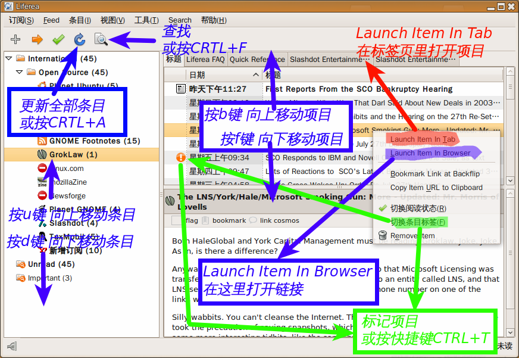The width and height of the screenshot is (519, 358).
Task: Click the Open Source folder icon
Action: [31, 72]
